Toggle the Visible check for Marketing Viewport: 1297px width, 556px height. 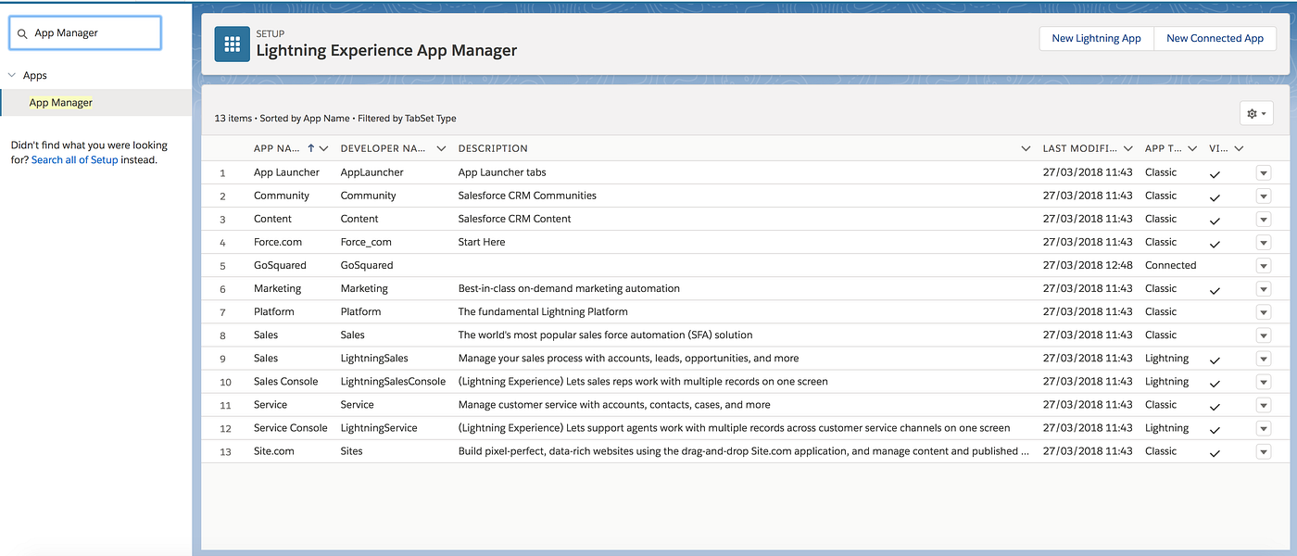1215,289
